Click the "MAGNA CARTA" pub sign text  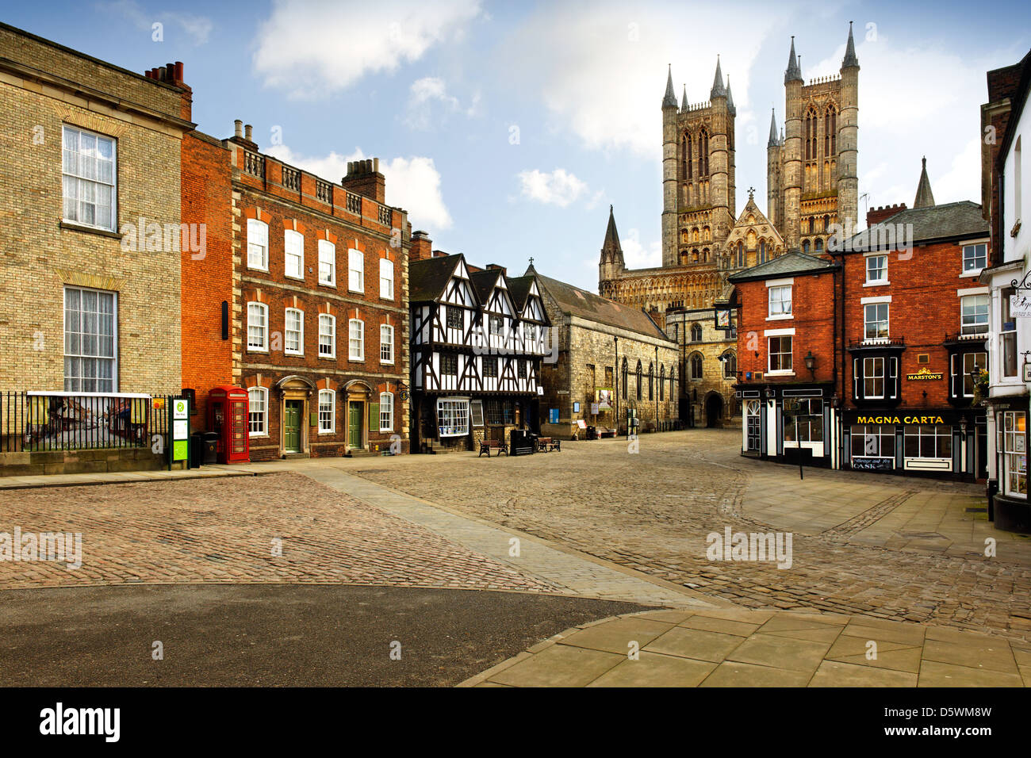(x=900, y=420)
